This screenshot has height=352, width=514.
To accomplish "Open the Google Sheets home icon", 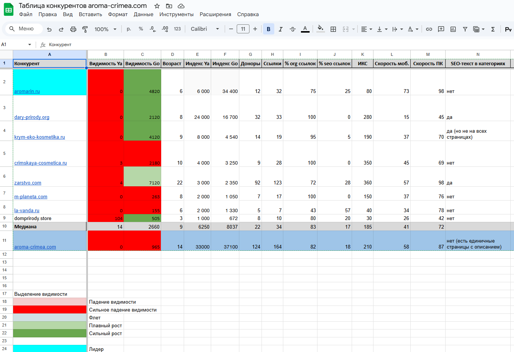I will pyautogui.click(x=9, y=10).
